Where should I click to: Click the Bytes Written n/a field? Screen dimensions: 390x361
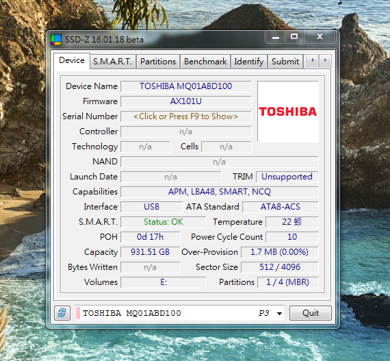151,267
